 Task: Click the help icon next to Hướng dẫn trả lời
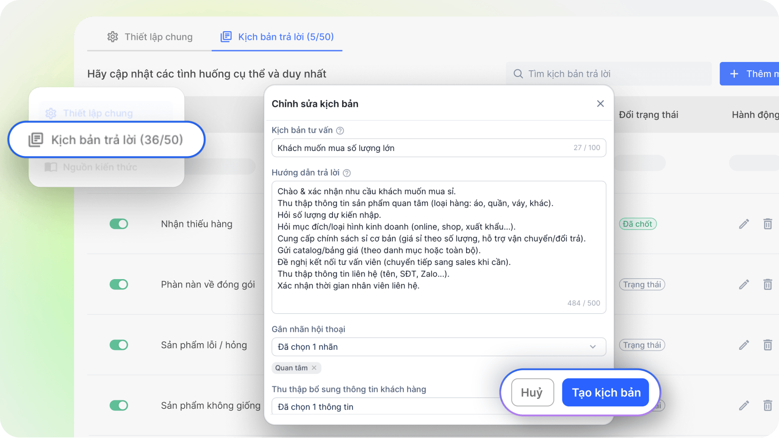coord(347,173)
